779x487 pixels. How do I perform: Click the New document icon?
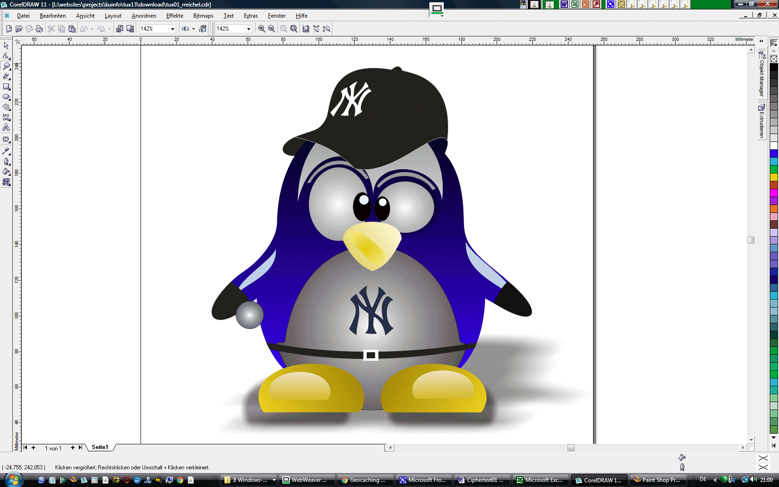click(9, 29)
